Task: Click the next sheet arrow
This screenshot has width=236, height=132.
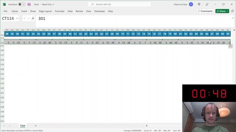Action: coord(10,126)
